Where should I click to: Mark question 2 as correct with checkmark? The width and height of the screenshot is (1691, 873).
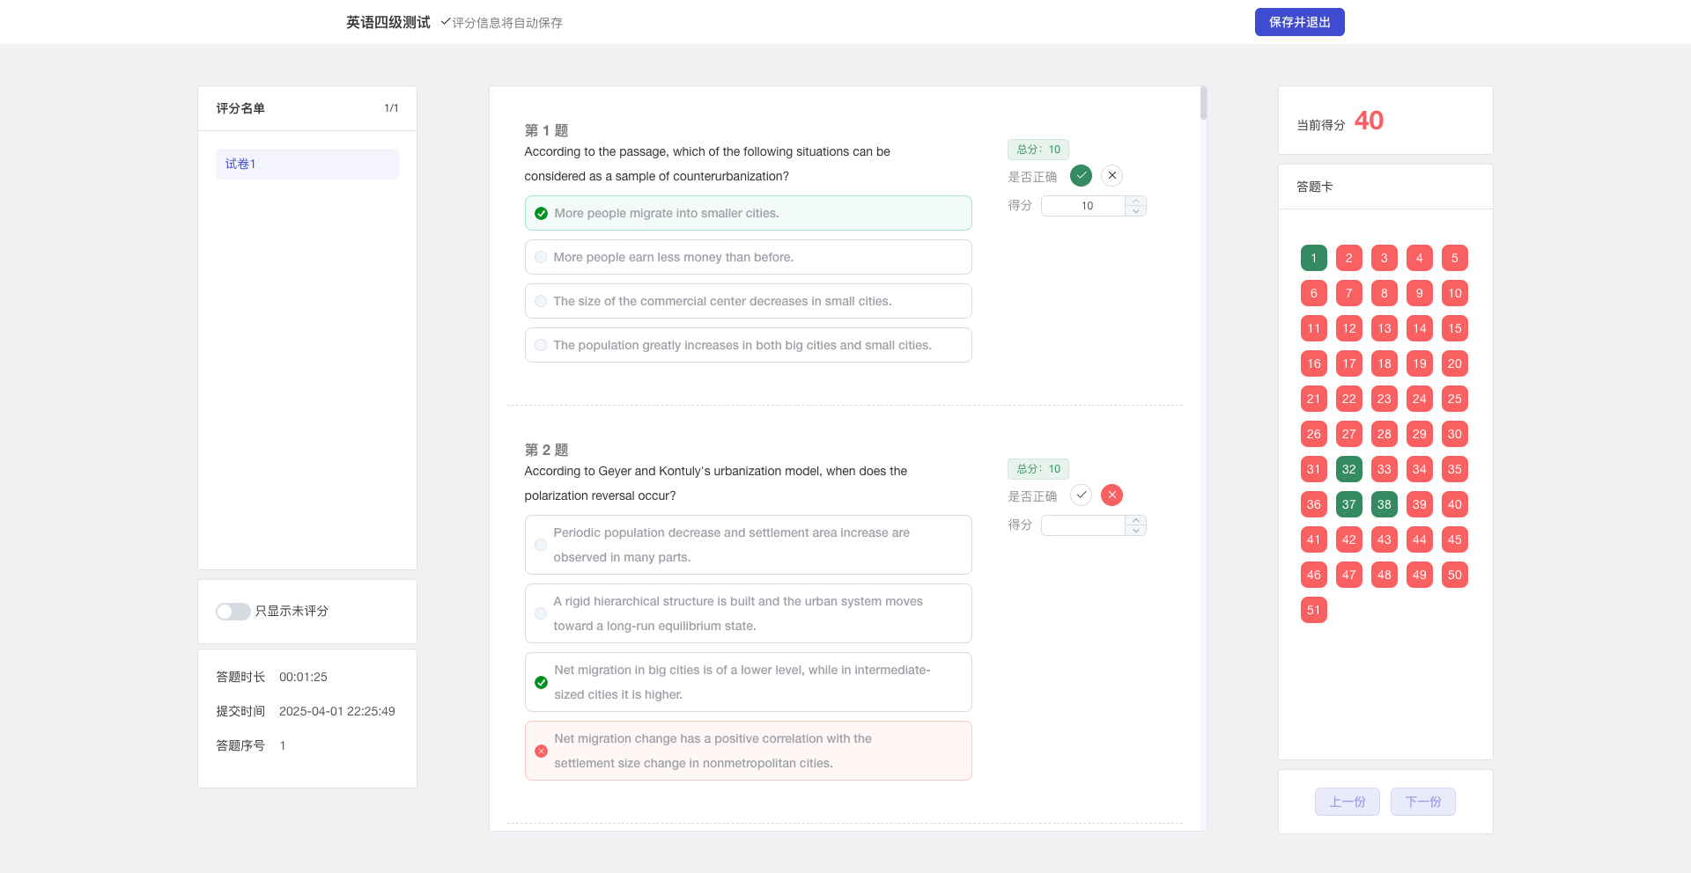click(1081, 495)
